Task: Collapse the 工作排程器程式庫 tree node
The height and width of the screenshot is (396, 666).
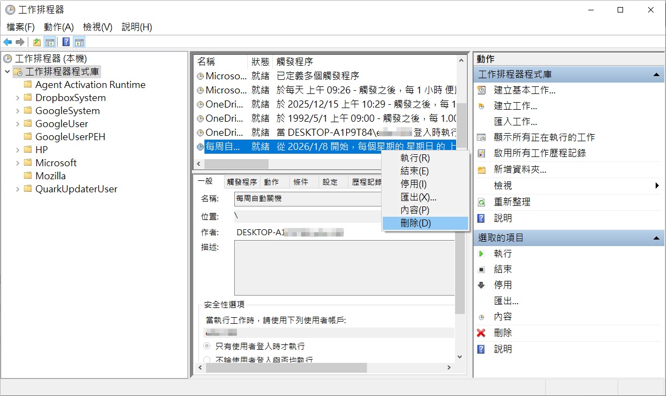Action: (7, 72)
